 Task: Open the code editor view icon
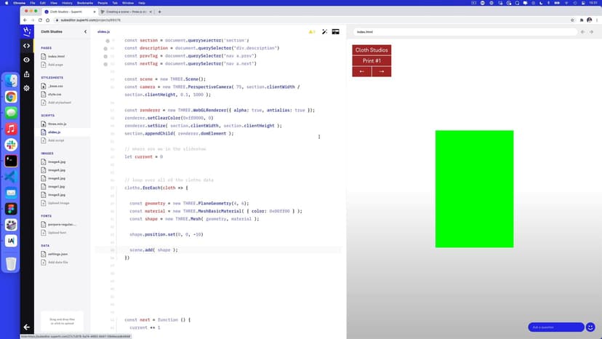[27, 46]
